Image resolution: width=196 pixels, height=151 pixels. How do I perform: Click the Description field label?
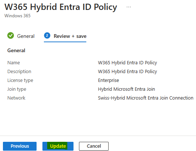coord(19,72)
